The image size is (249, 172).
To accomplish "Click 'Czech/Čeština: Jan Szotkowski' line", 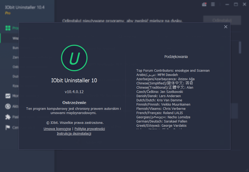I will tap(160, 92).
